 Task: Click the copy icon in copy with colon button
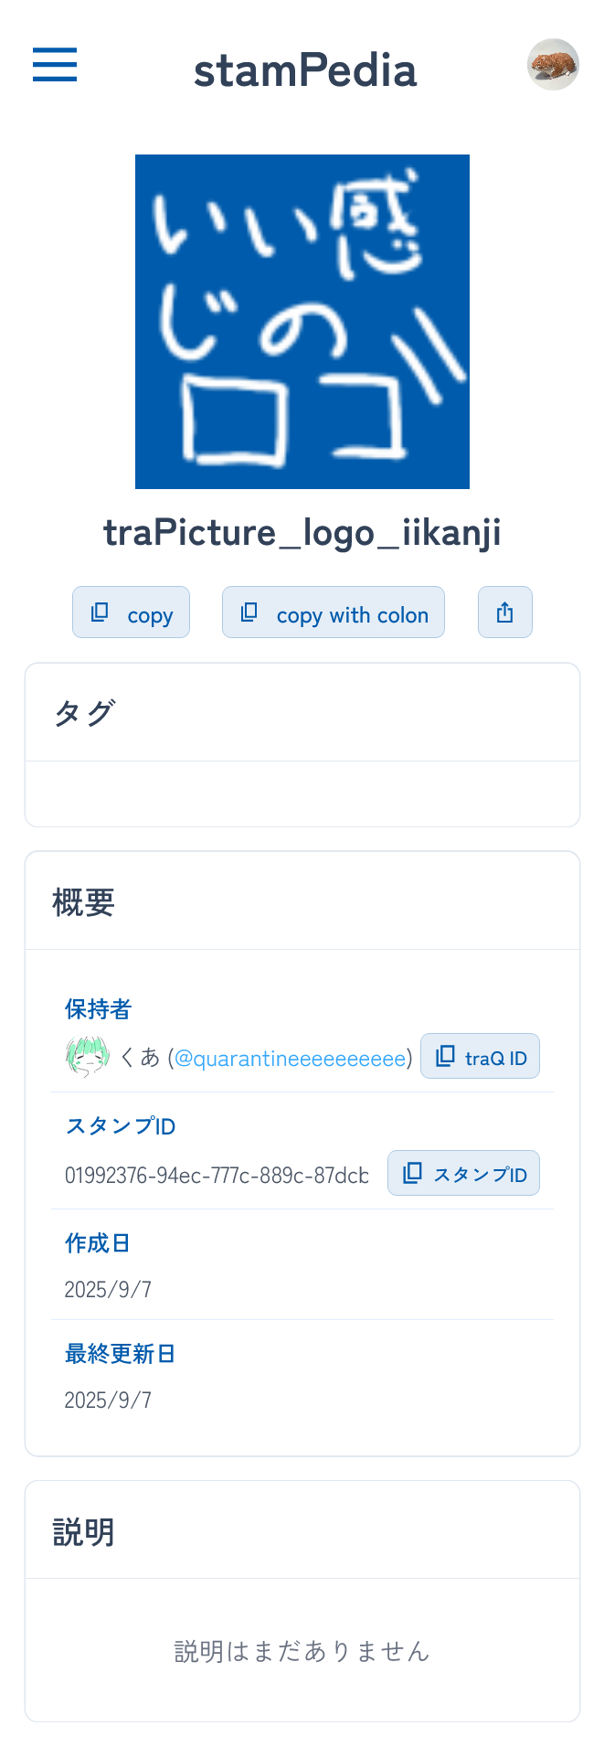[x=248, y=612]
